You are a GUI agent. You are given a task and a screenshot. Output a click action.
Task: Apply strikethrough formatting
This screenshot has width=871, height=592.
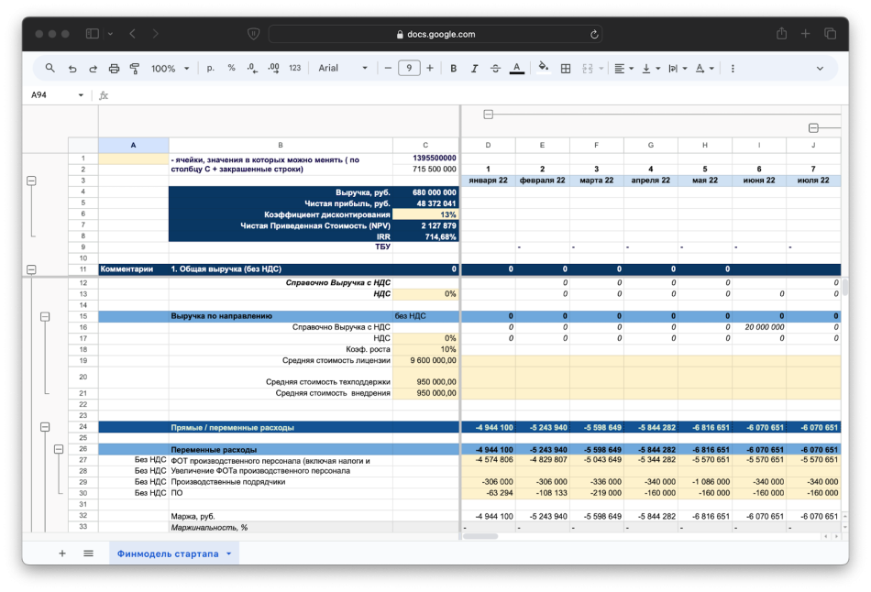pos(495,69)
